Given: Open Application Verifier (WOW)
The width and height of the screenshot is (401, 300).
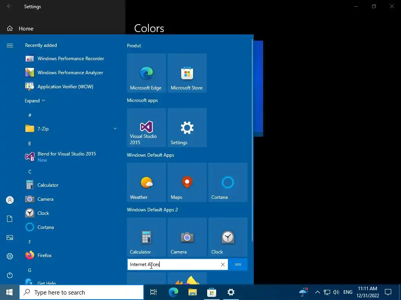Looking at the screenshot, I should (71, 86).
